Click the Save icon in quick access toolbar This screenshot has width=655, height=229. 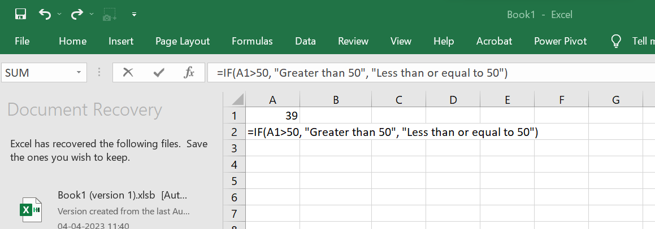point(21,15)
